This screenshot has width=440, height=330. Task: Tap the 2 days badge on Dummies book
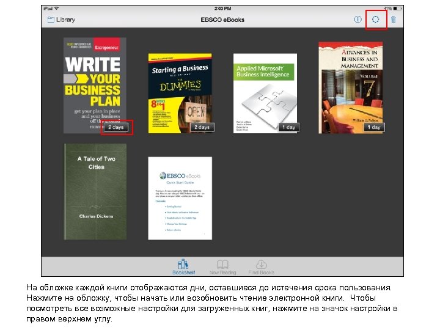pos(202,127)
